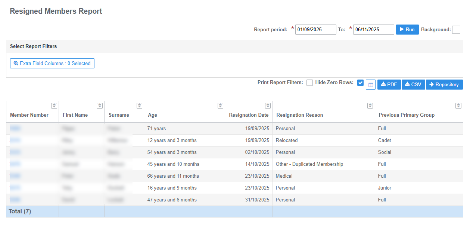Select the 31/10/2025 resignation date cell
Viewport: 470px width, 226px height.
click(x=249, y=200)
